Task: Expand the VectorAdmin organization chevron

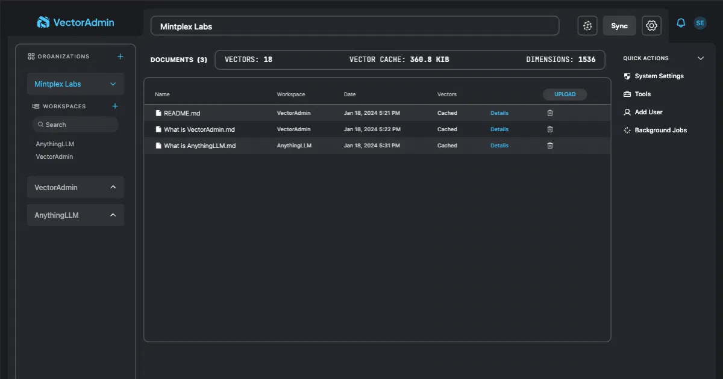Action: pos(113,187)
